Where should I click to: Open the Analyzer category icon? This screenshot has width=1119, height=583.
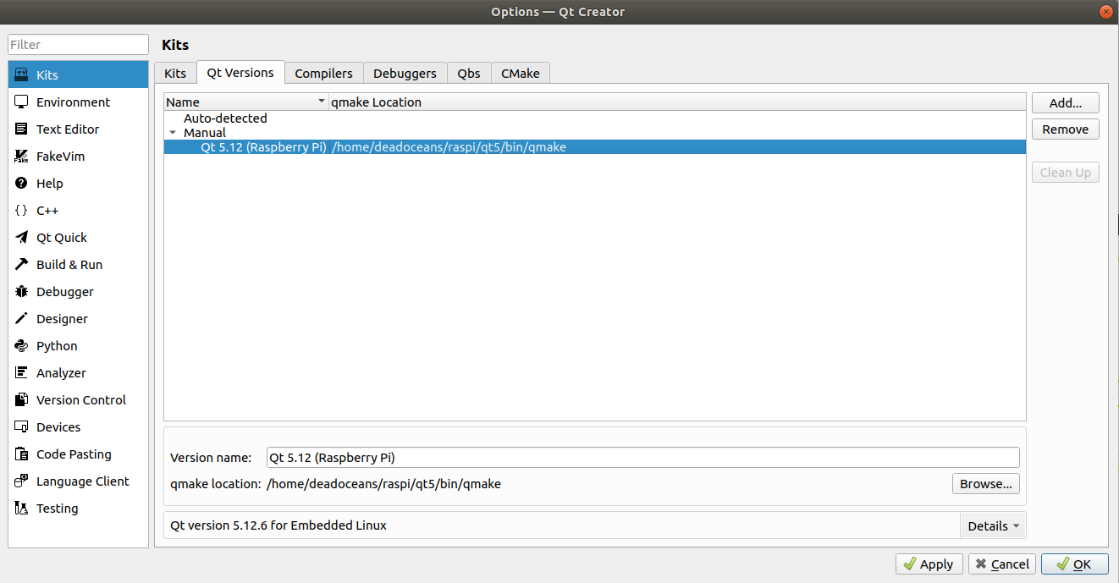(21, 373)
